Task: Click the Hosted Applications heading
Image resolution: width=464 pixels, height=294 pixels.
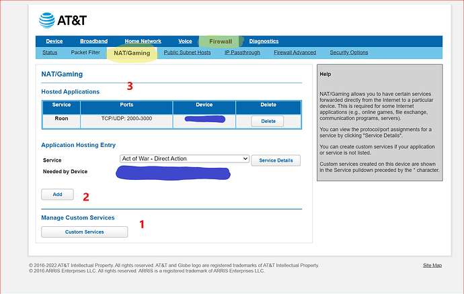Action: pos(71,92)
